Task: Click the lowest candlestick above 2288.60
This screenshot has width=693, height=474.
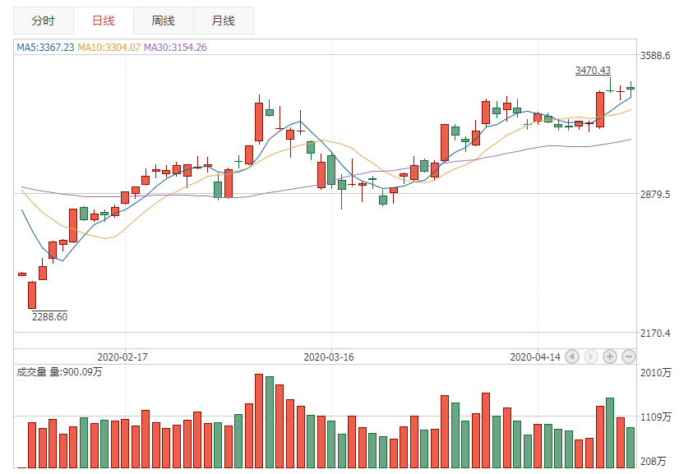Action: [x=32, y=295]
